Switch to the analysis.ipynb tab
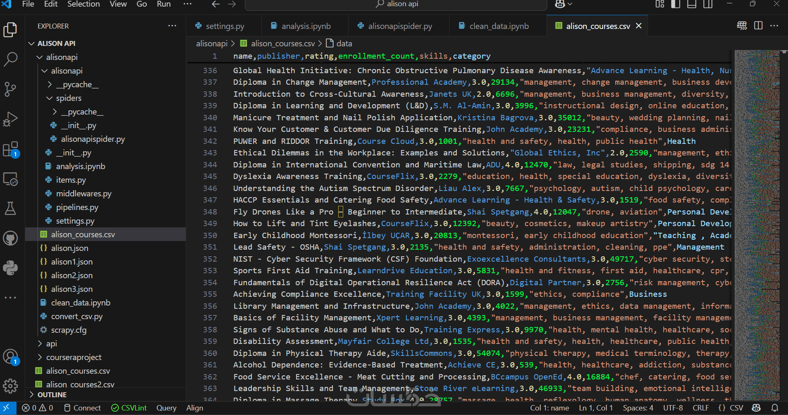This screenshot has width=788, height=415. click(305, 26)
